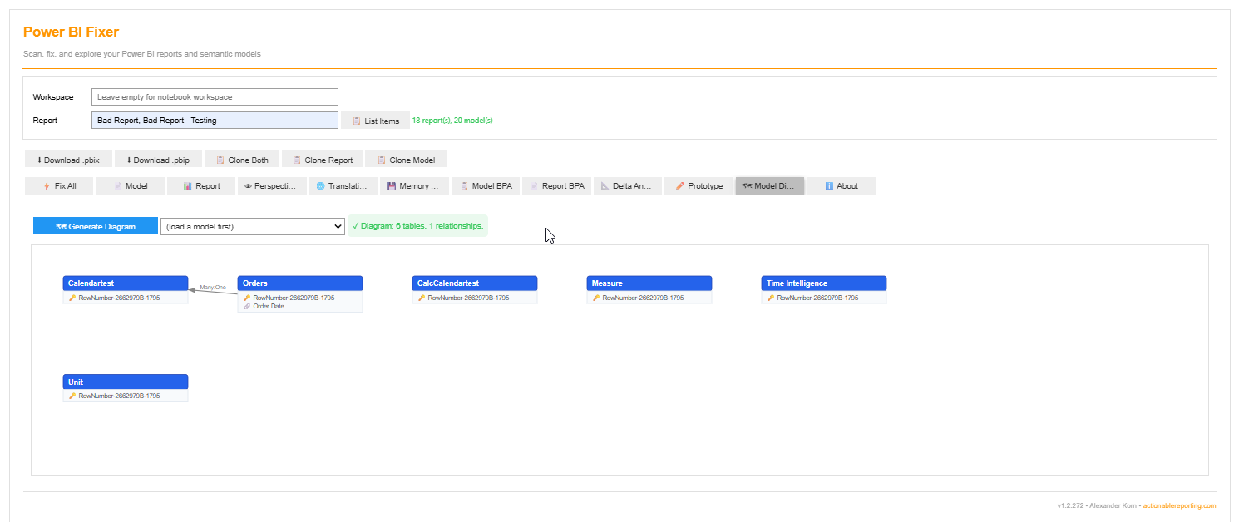The height and width of the screenshot is (522, 1234).
Task: Open the Translations tab with globe icon
Action: click(343, 186)
